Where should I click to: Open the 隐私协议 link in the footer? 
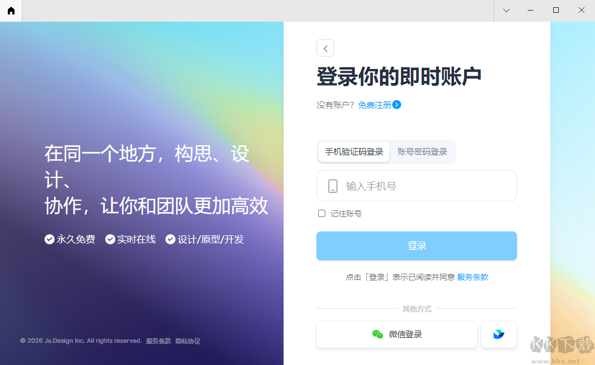188,341
